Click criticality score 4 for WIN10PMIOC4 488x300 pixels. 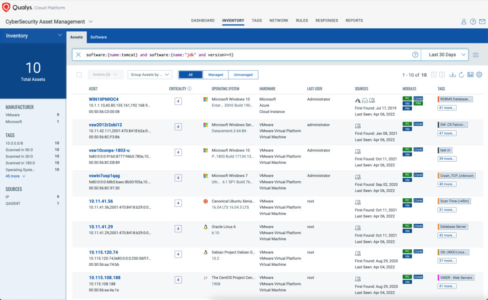coord(178,101)
